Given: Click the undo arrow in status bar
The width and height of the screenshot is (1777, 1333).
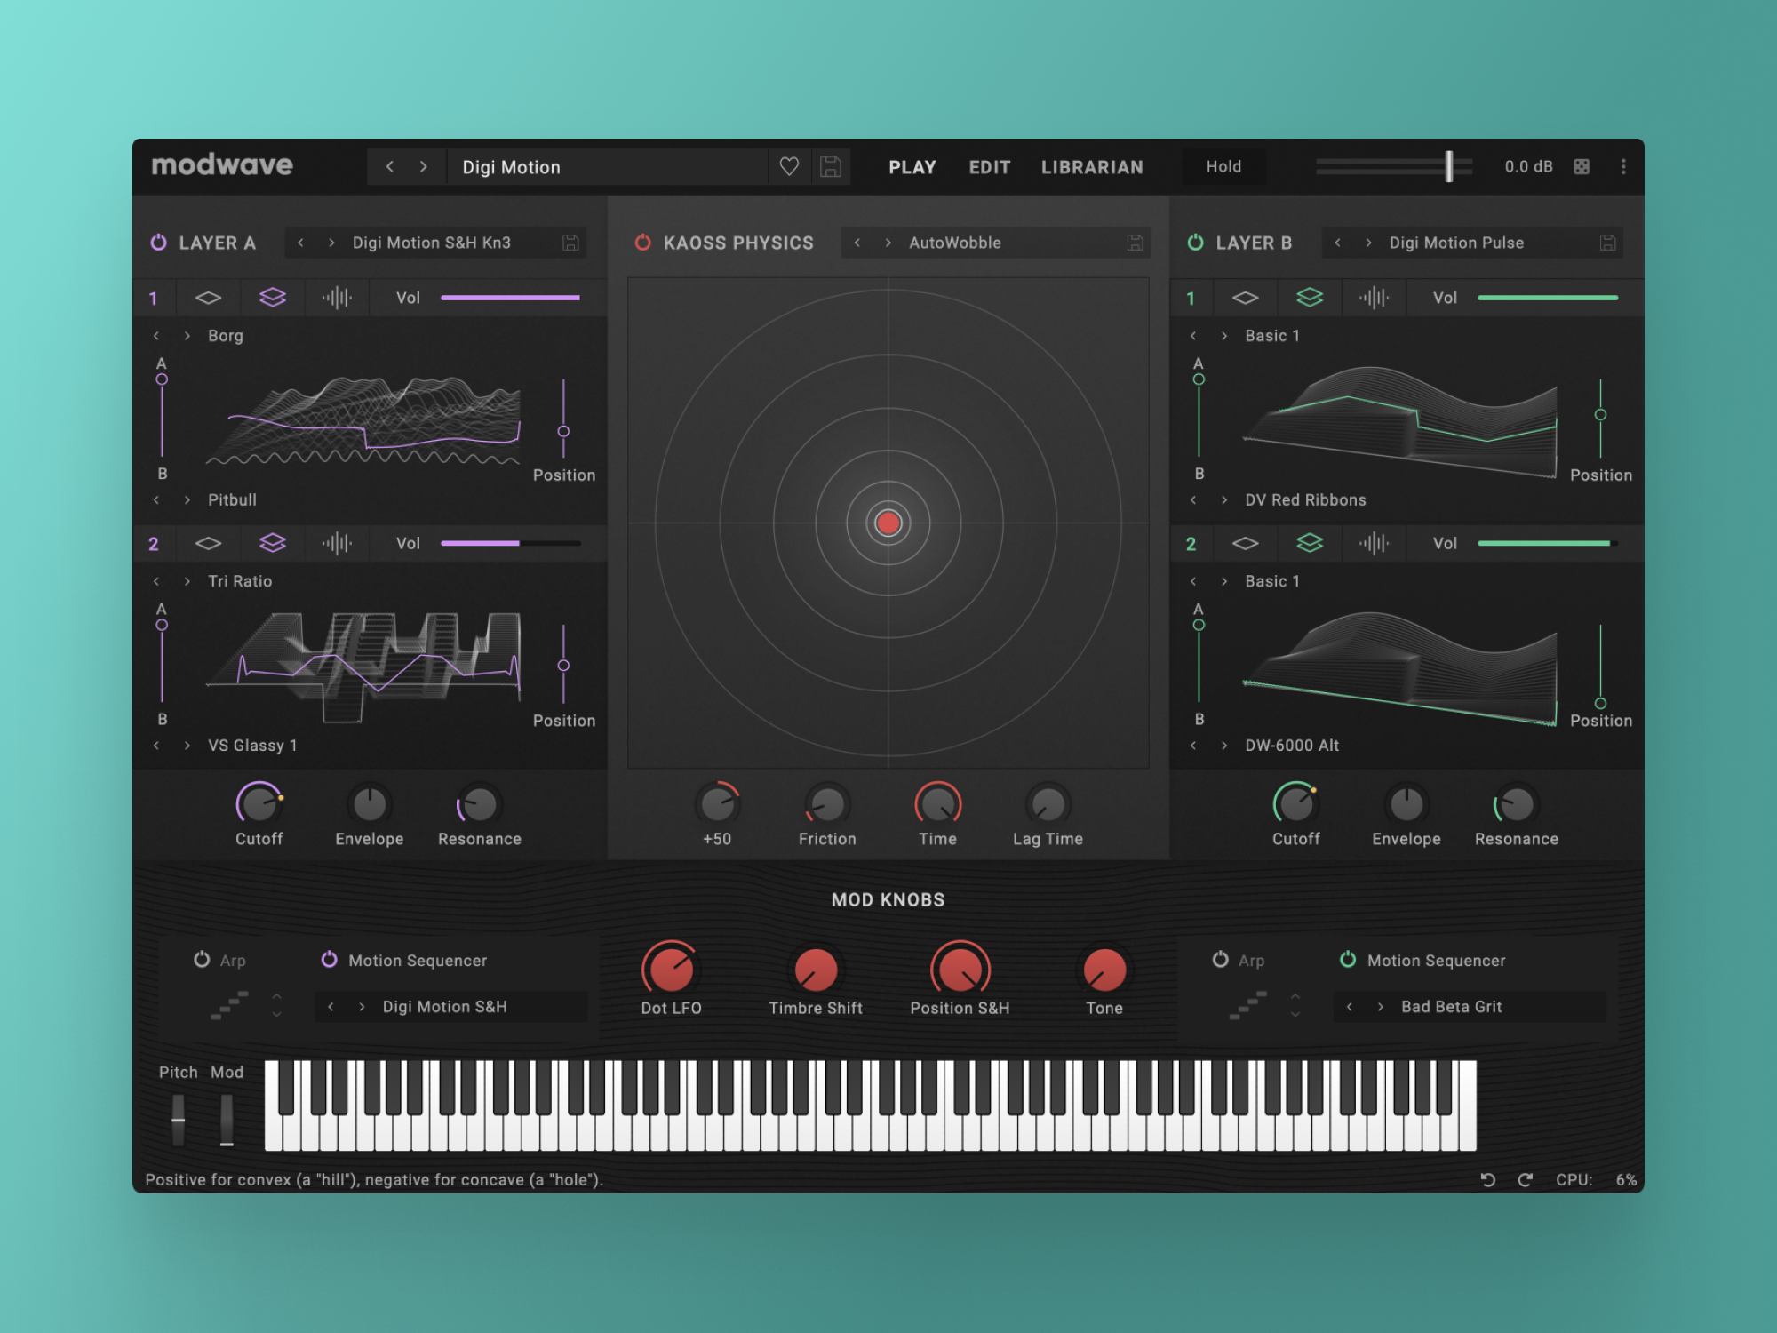Looking at the screenshot, I should pos(1488,1179).
